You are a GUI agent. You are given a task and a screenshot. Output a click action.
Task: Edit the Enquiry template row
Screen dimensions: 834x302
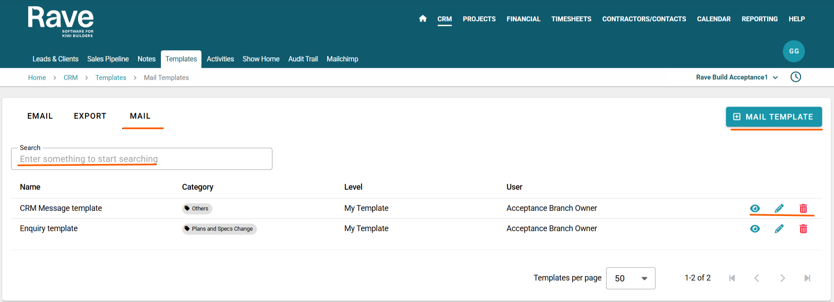[x=779, y=229]
